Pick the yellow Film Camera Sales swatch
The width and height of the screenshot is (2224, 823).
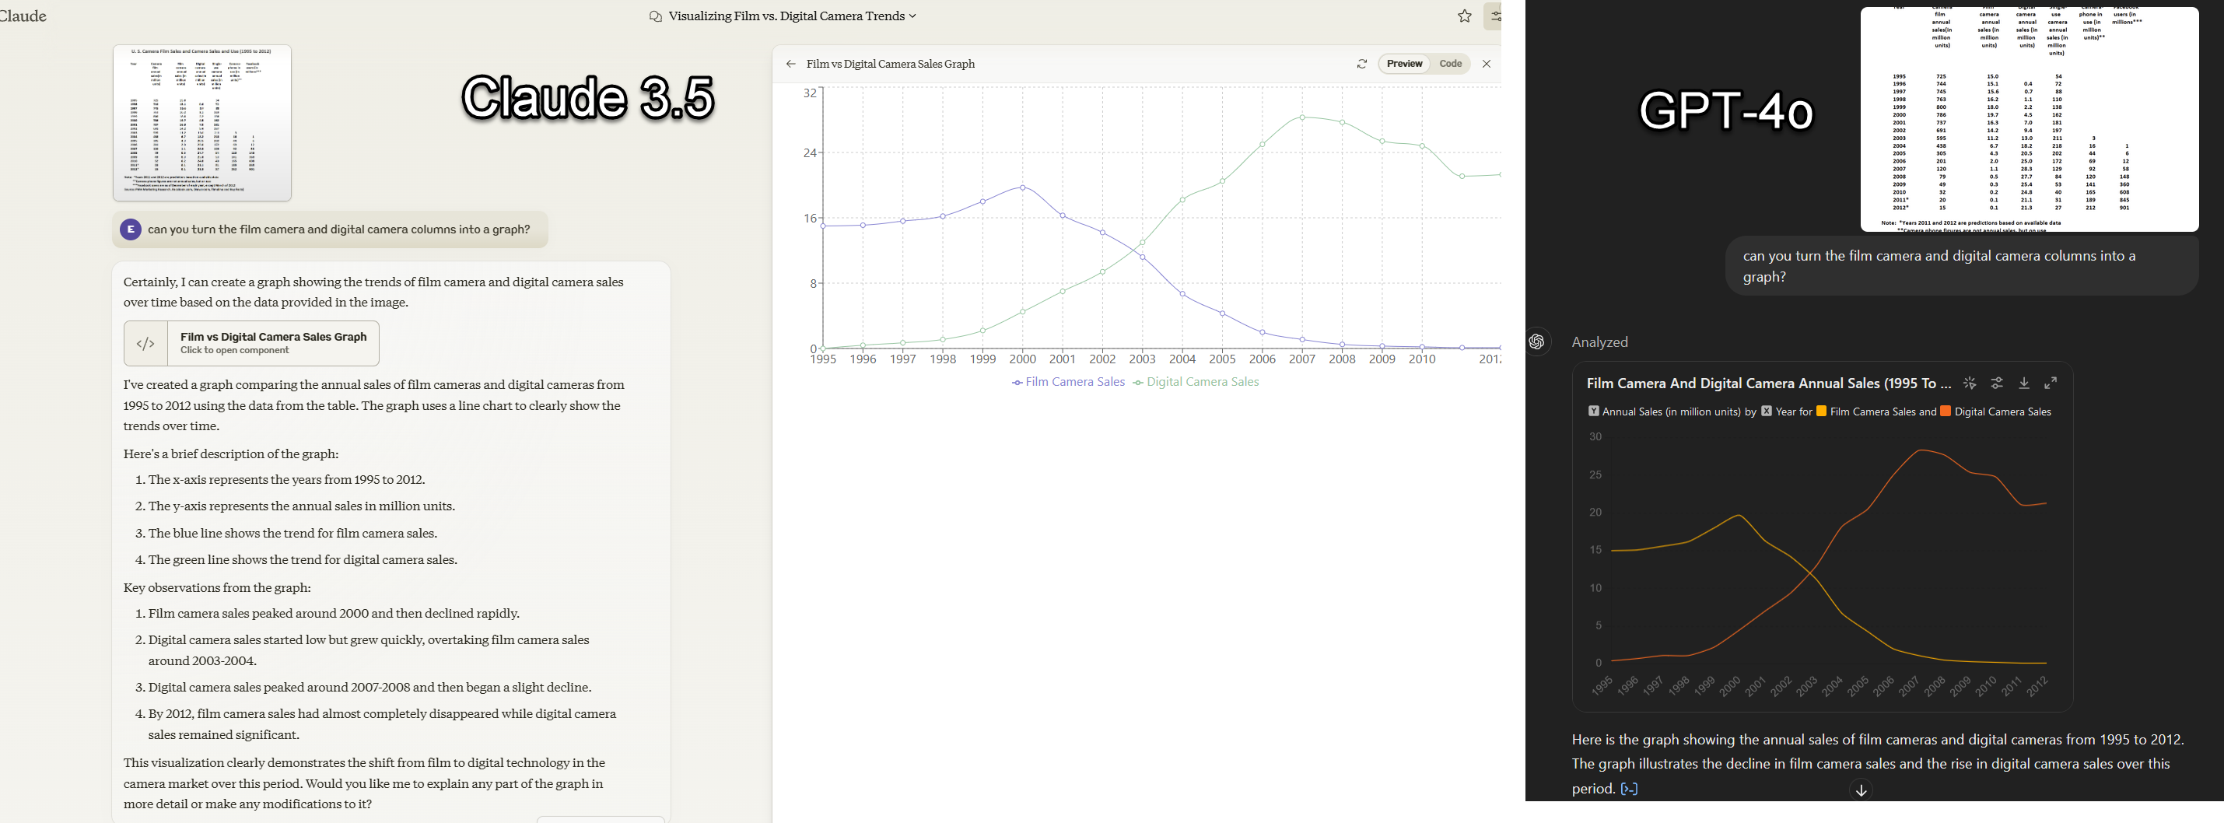coord(1821,411)
